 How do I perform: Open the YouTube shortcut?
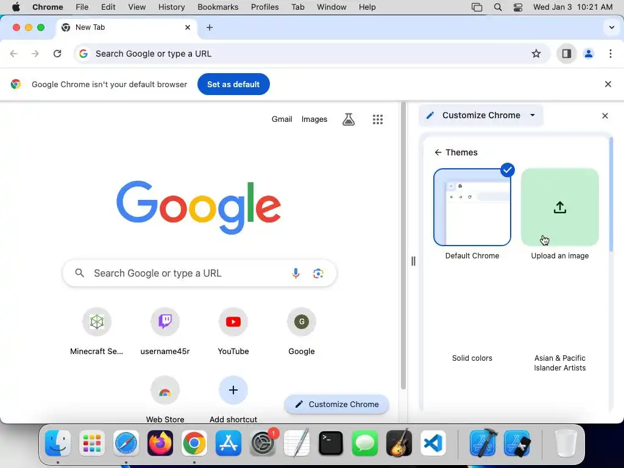[x=233, y=331]
